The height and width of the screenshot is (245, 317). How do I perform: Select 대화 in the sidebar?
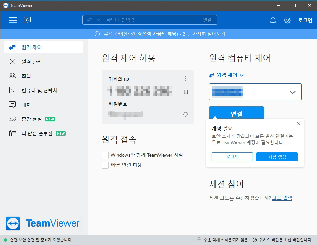pyautogui.click(x=44, y=105)
